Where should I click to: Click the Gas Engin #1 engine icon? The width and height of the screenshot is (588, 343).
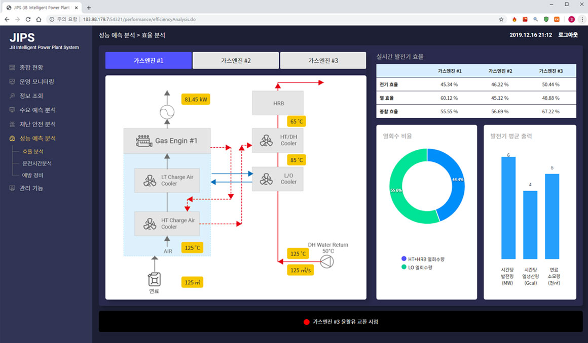click(x=144, y=141)
